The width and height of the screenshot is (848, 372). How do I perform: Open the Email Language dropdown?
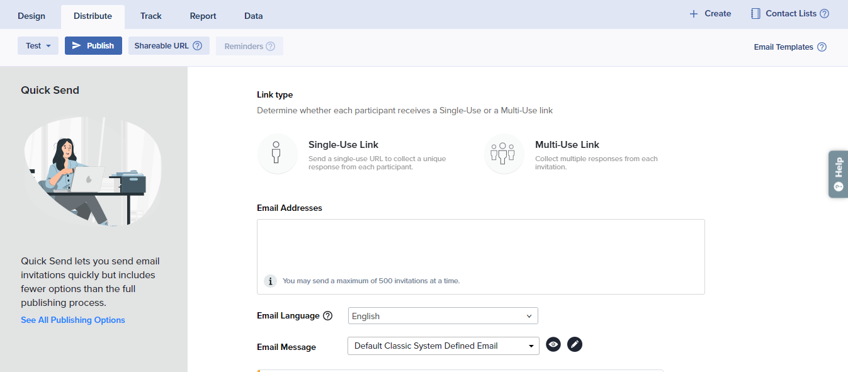coord(443,316)
